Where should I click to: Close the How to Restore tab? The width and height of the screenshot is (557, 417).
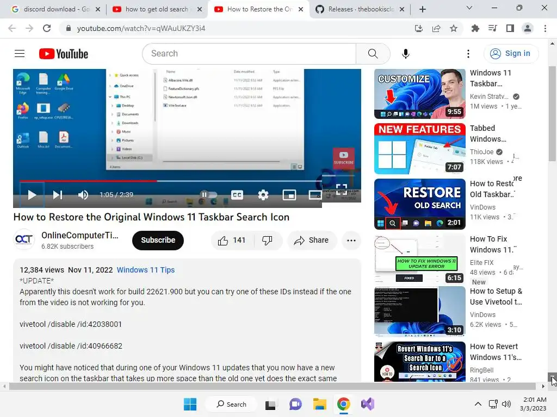click(x=300, y=9)
